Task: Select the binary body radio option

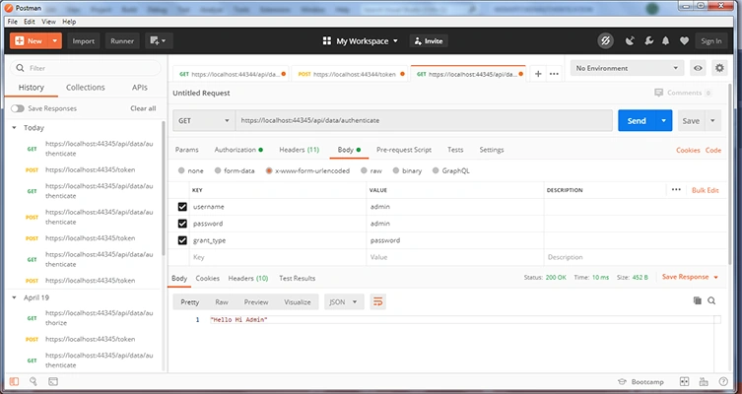Action: click(395, 170)
